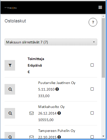Viewport: 107px width, 140px height.
Task: Click the € column header
Action: click(x=29, y=72)
